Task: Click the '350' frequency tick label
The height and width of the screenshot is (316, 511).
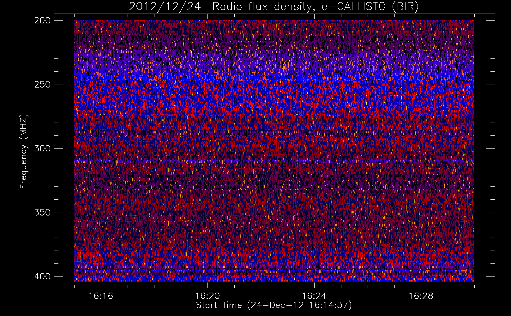Action: point(42,212)
